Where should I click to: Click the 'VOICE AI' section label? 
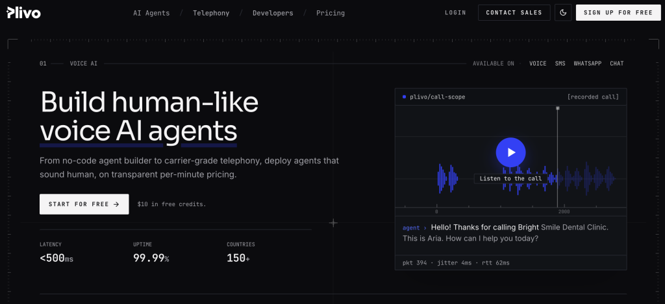[x=84, y=64]
